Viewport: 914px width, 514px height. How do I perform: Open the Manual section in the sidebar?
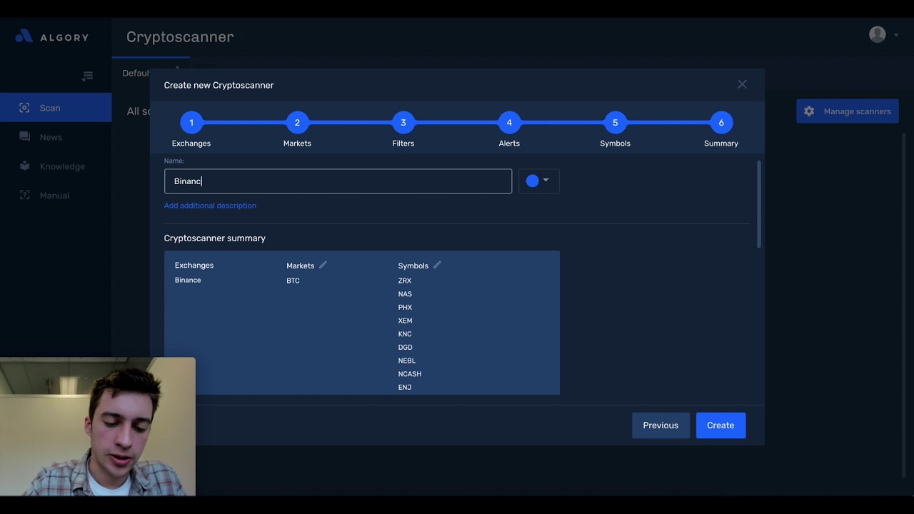pyautogui.click(x=56, y=196)
